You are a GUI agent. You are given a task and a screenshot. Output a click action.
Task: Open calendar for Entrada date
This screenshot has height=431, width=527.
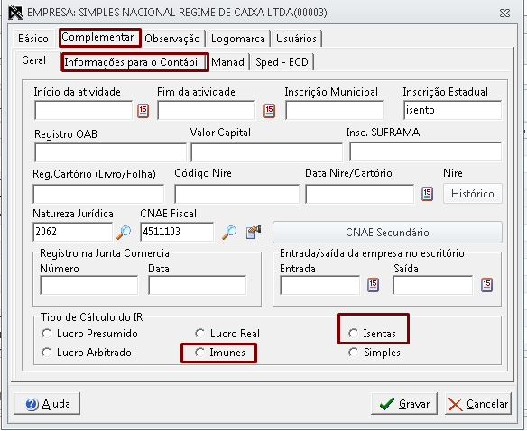click(x=373, y=285)
